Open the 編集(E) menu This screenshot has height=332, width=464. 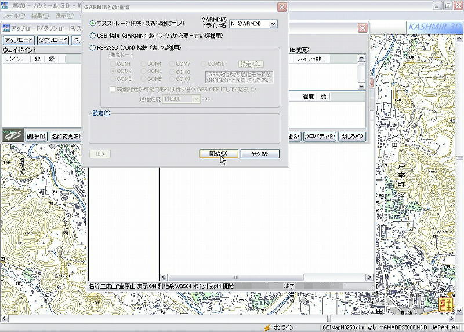coord(40,16)
